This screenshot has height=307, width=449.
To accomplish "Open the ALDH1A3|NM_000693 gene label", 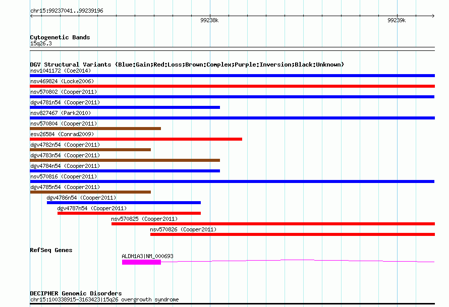I will [x=147, y=256].
